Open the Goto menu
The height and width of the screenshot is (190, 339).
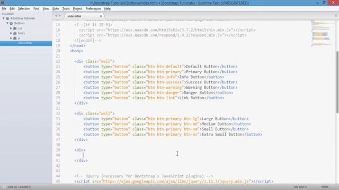(56, 8)
